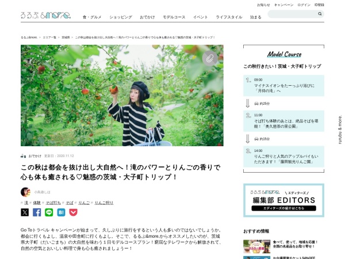Save article to Pocket icon
The image size is (345, 259).
73,212
